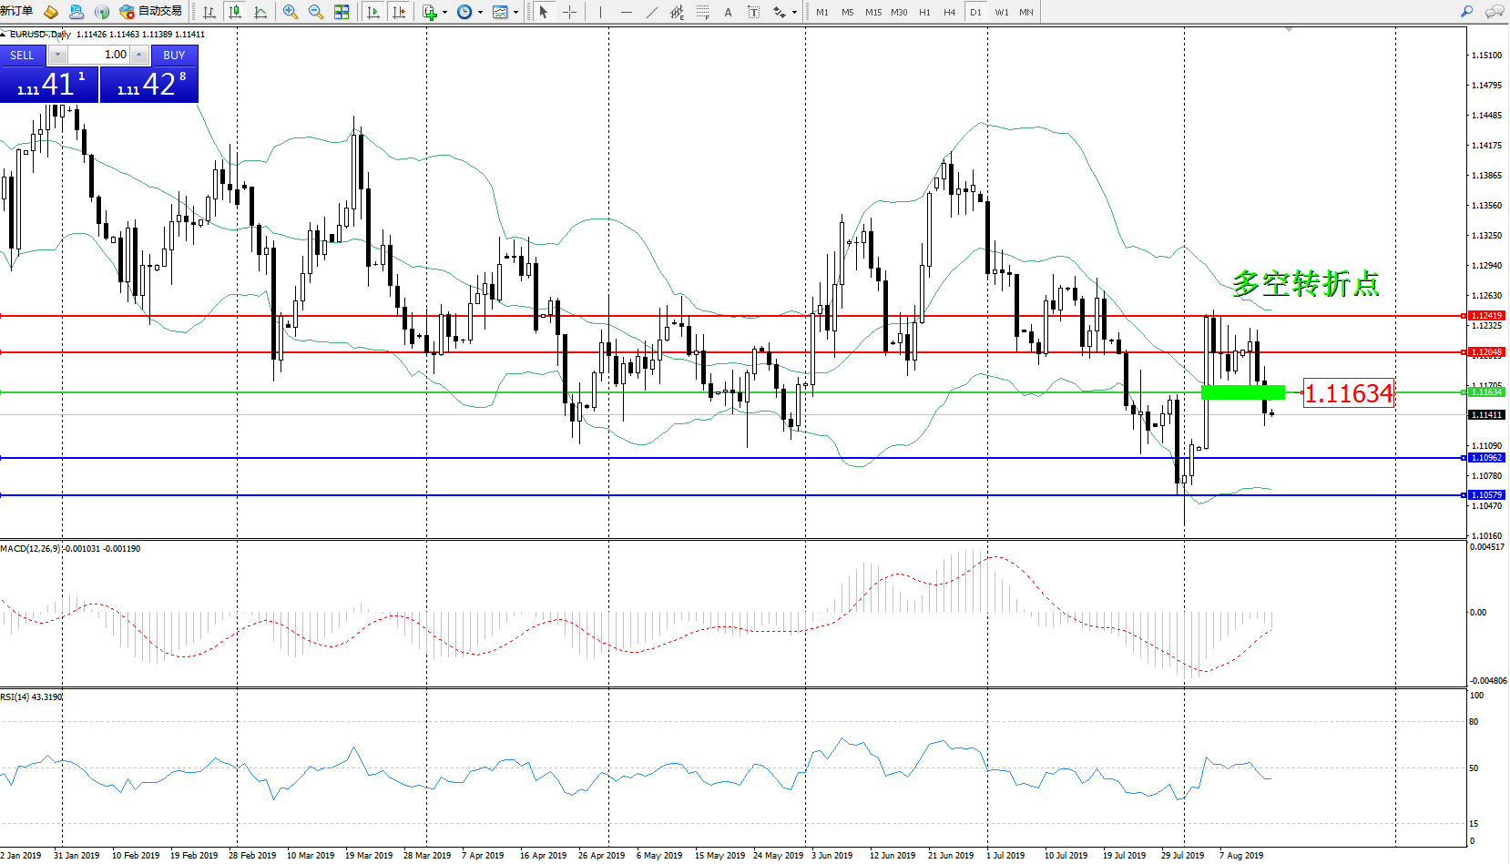1510x864 pixels.
Task: Click the search magnifier at top right
Action: click(1466, 12)
